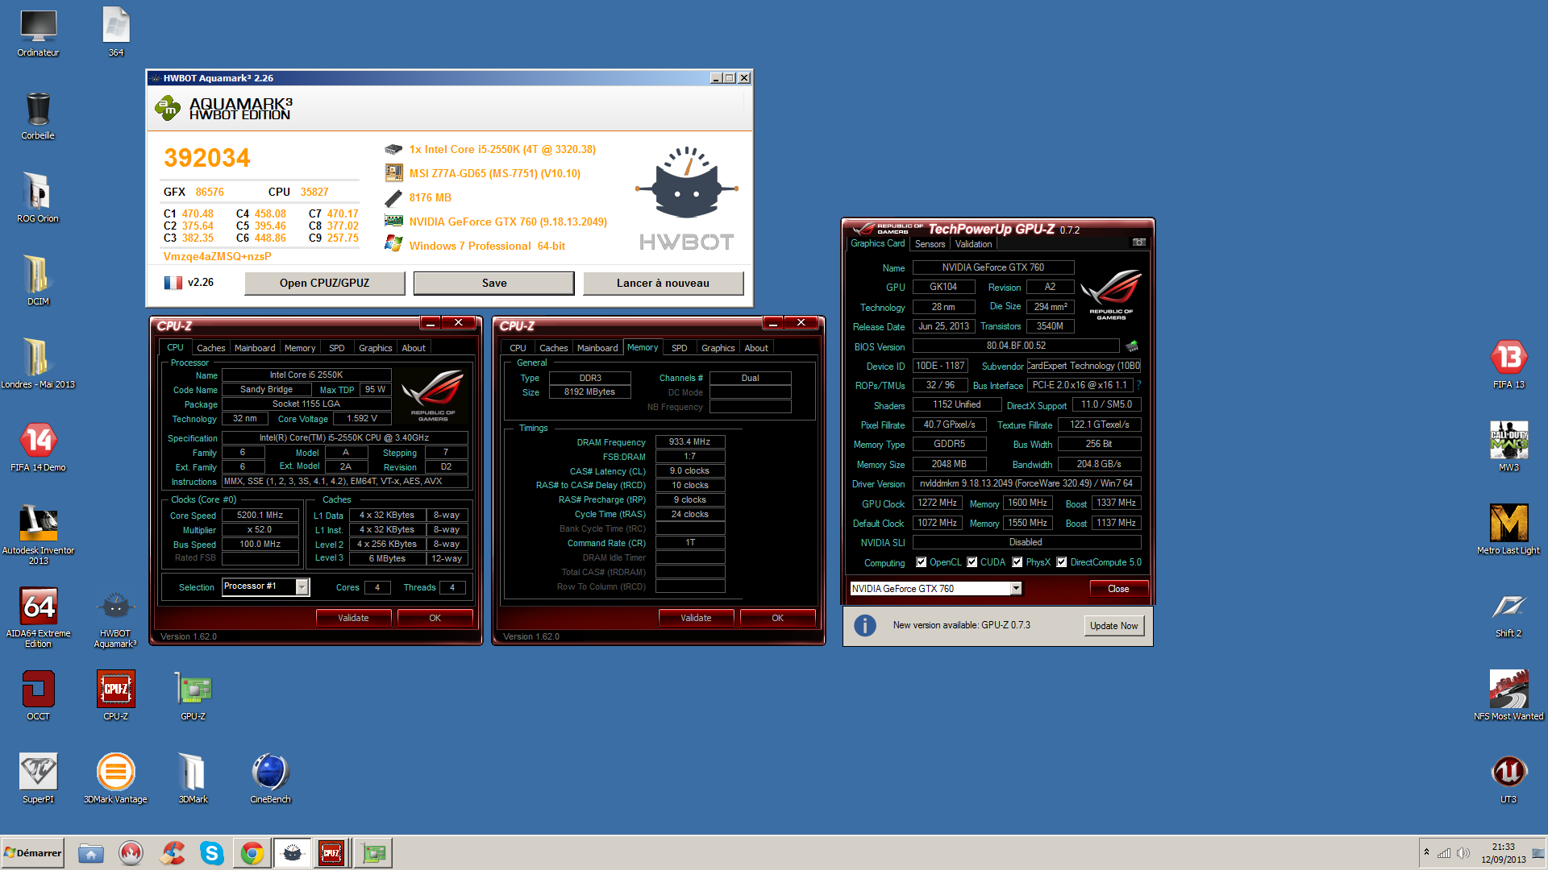Click the NVIDIA GeForce GTX 760 link in Aquamark

tap(508, 222)
